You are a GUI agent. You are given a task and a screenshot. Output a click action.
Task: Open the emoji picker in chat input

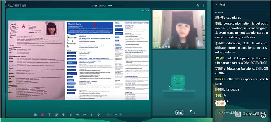(263, 115)
